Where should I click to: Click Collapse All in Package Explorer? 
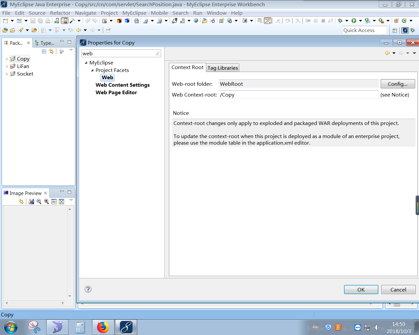[44, 51]
